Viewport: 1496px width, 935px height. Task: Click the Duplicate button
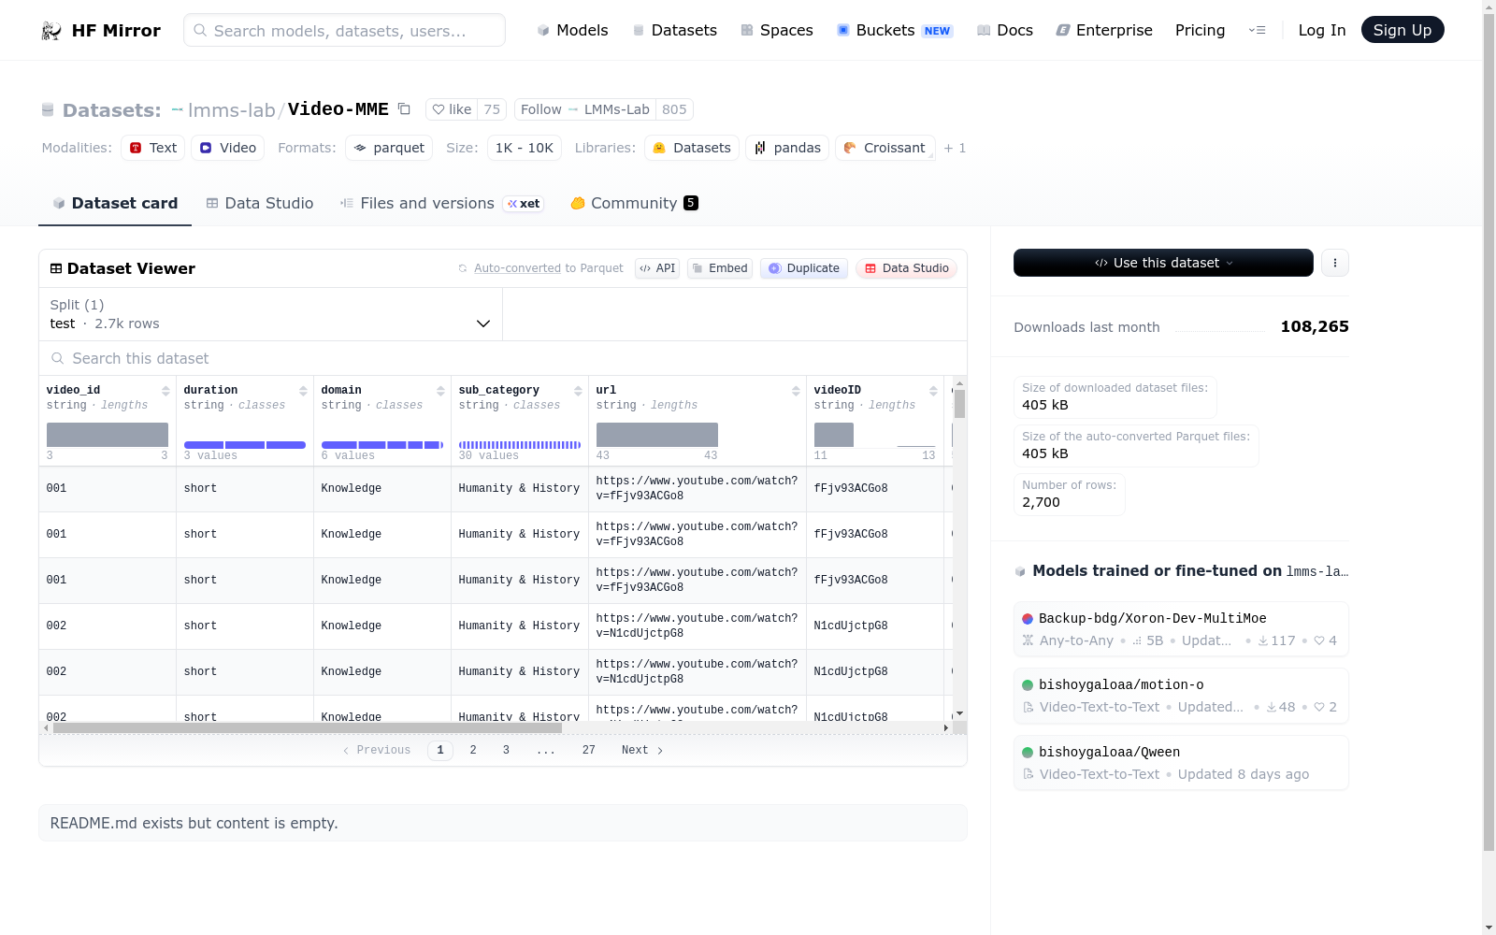[x=804, y=268]
